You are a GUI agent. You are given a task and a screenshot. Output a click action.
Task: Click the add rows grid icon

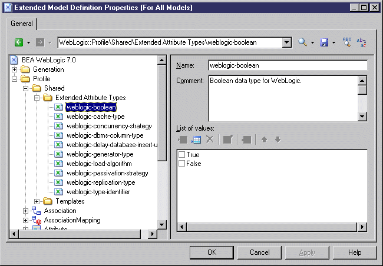(196, 139)
